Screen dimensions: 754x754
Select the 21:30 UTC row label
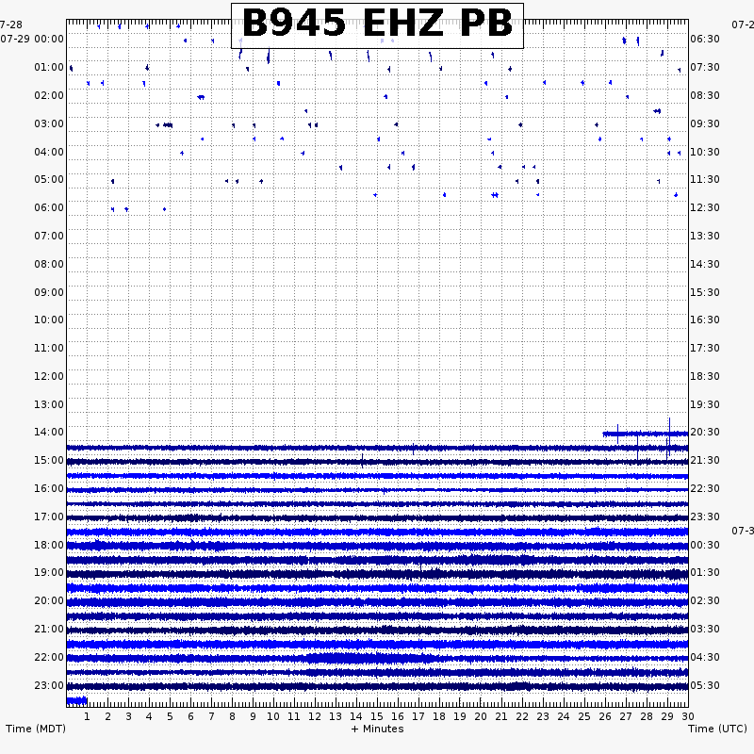click(705, 460)
